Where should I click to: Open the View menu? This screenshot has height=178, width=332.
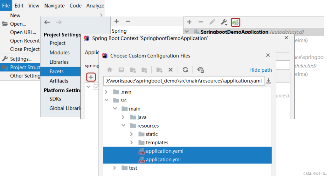click(x=34, y=6)
